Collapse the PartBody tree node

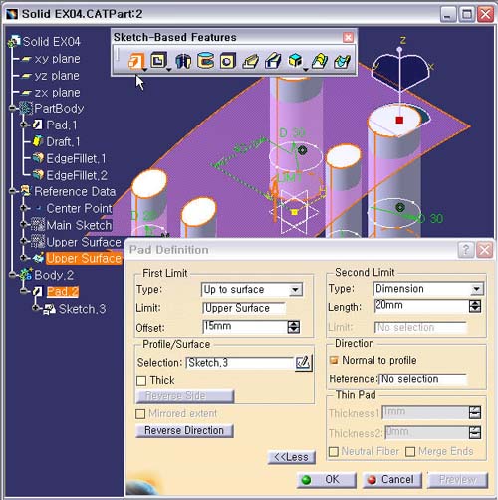coord(12,108)
